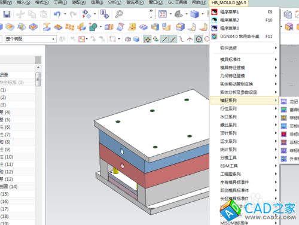Image resolution: width=299 pixels, height=225 pixels.
Task: Select the 运水系列 menu entry
Action: point(245,141)
